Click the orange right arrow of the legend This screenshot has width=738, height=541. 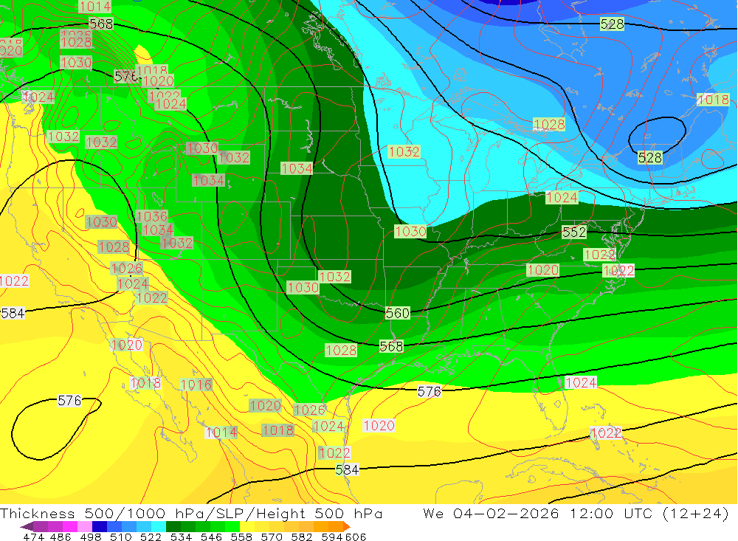pos(347,526)
